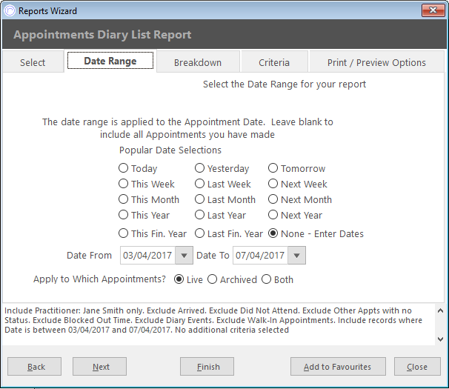Pick the This Fin. Year option
The height and width of the screenshot is (389, 449).
click(x=124, y=233)
